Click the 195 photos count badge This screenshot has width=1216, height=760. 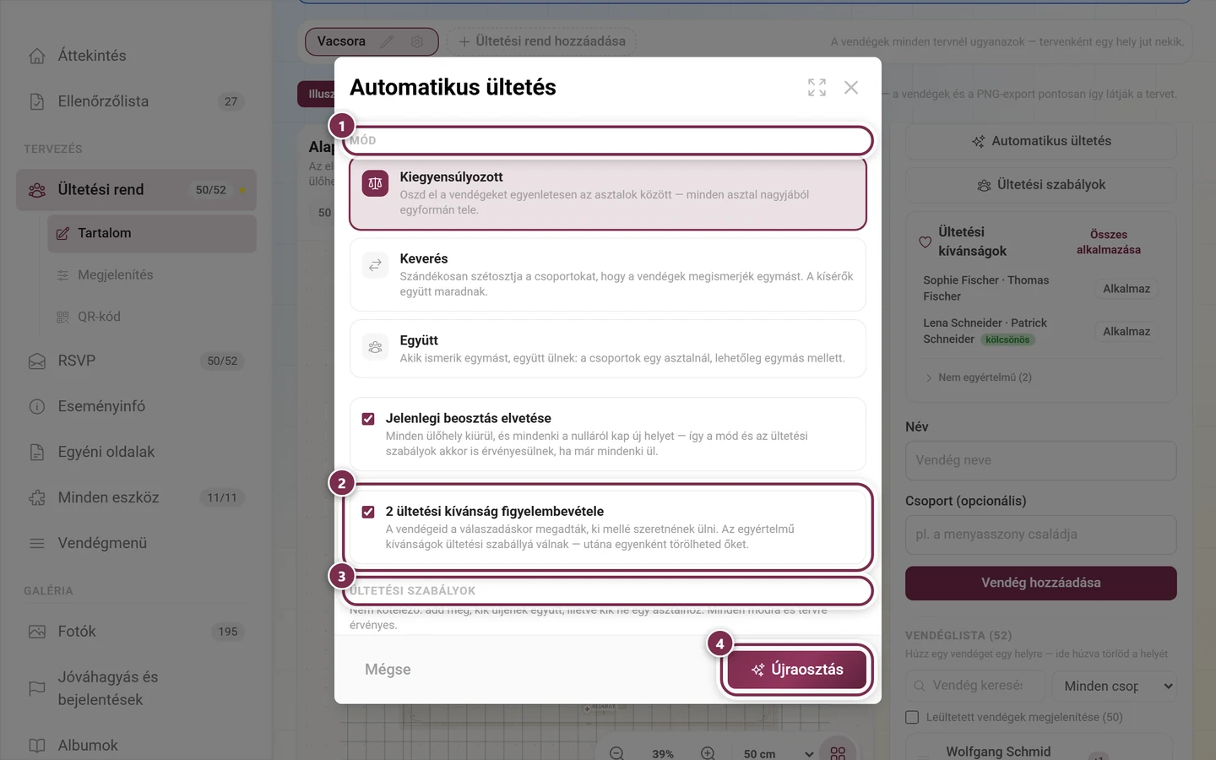tap(228, 632)
